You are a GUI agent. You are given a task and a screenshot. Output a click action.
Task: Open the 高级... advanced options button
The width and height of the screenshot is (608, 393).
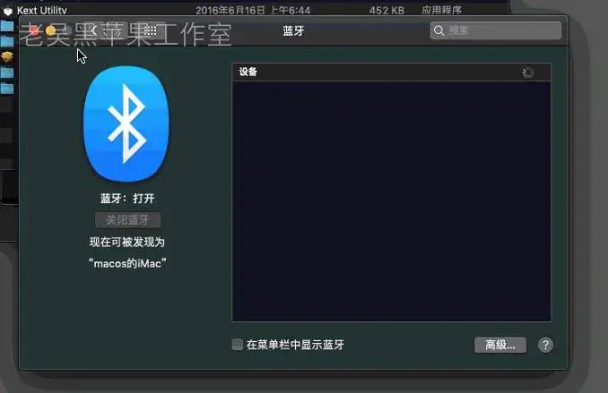coord(500,345)
